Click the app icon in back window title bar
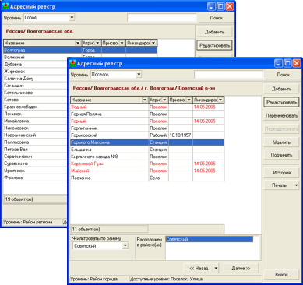Viewport: 303px width, 285px height. coord(5,6)
